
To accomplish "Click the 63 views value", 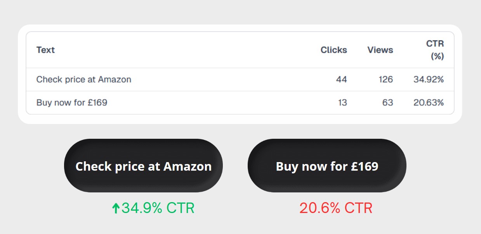I will 387,103.
